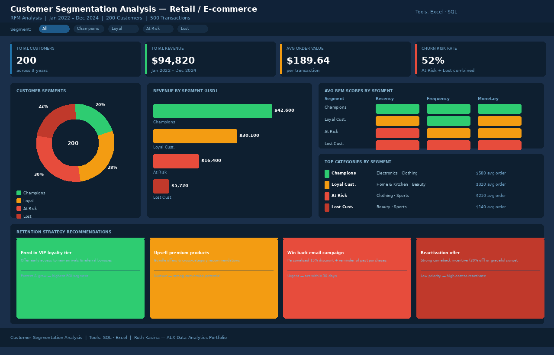Open the Win-back email campaign card
This screenshot has height=355, width=554.
pos(347,278)
